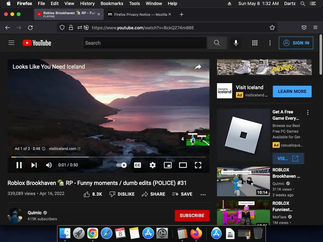Select the Roblox Brookhaven tab
This screenshot has width=323, height=242.
pos(69,14)
